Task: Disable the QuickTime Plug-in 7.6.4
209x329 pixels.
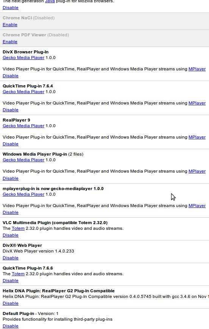Action: pyautogui.click(x=11, y=110)
